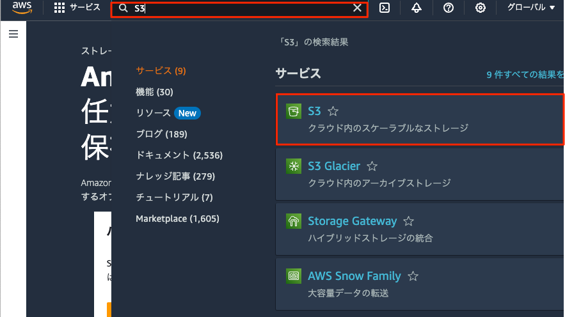This screenshot has width=565, height=317.
Task: Open the S3 service result
Action: pos(420,120)
